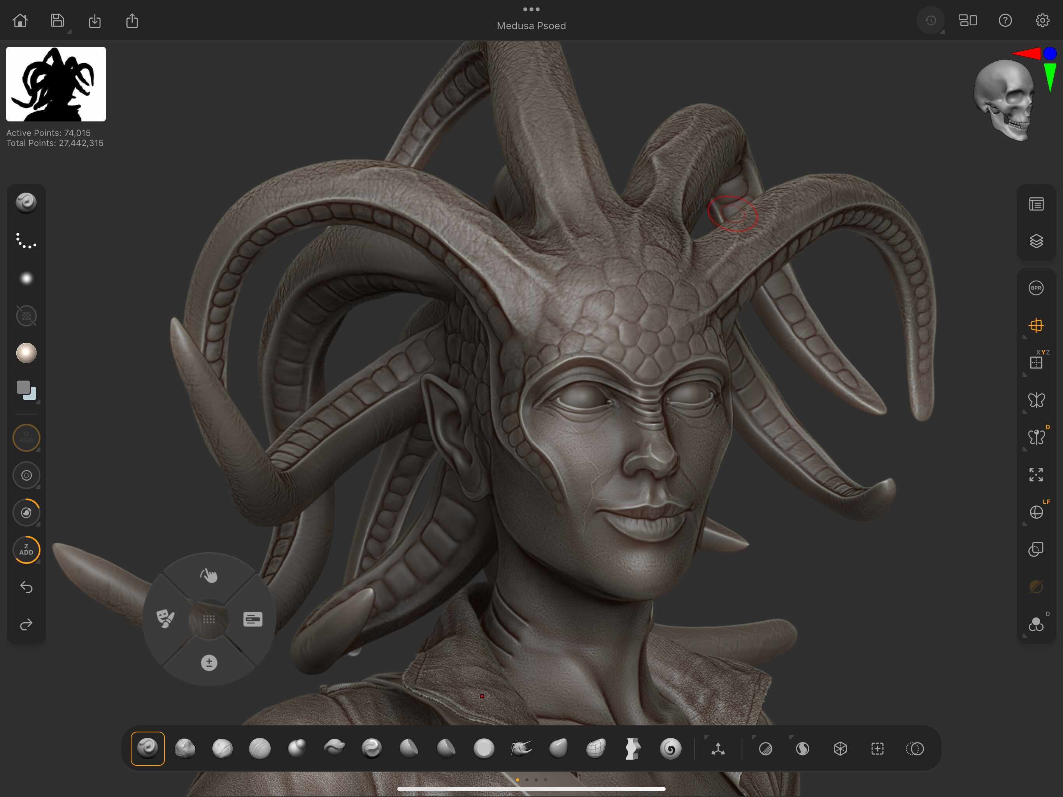The image size is (1063, 797).
Task: Toggle symmetry butterfly icon
Action: (1036, 400)
